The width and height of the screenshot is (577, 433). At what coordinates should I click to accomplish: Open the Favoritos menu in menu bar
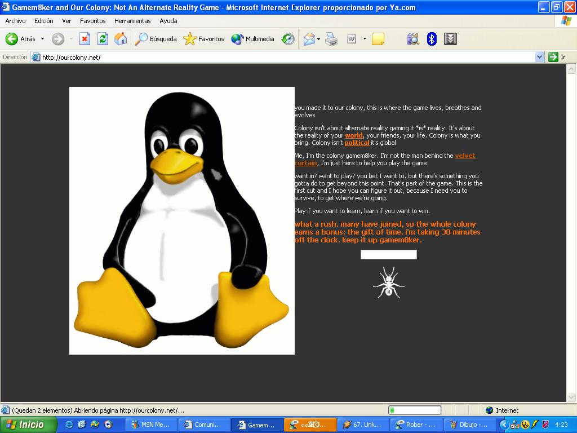92,21
